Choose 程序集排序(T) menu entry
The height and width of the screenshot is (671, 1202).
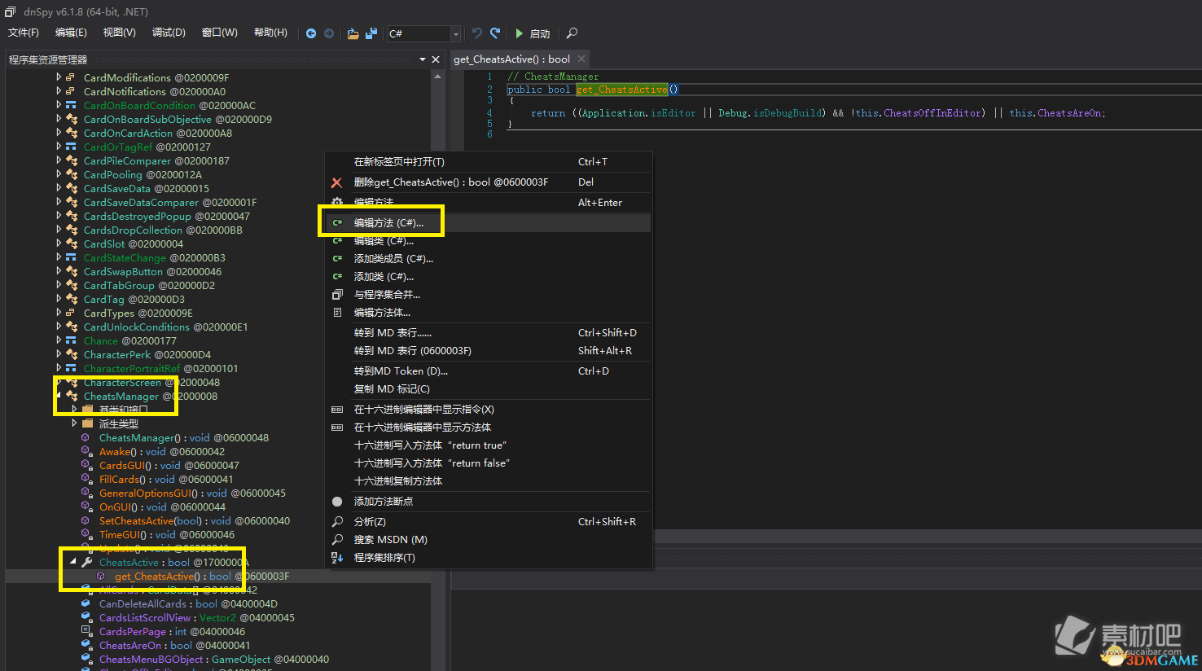pos(489,558)
